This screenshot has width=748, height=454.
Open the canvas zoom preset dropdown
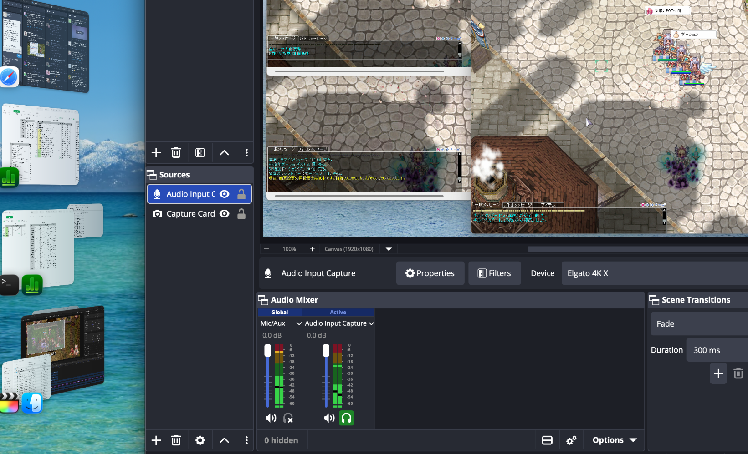point(389,249)
